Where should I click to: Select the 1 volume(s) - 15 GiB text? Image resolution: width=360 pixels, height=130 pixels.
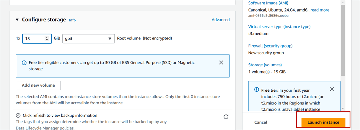[267, 72]
